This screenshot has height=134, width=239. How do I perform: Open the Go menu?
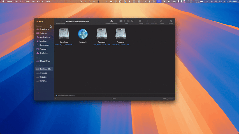tap(33, 1)
